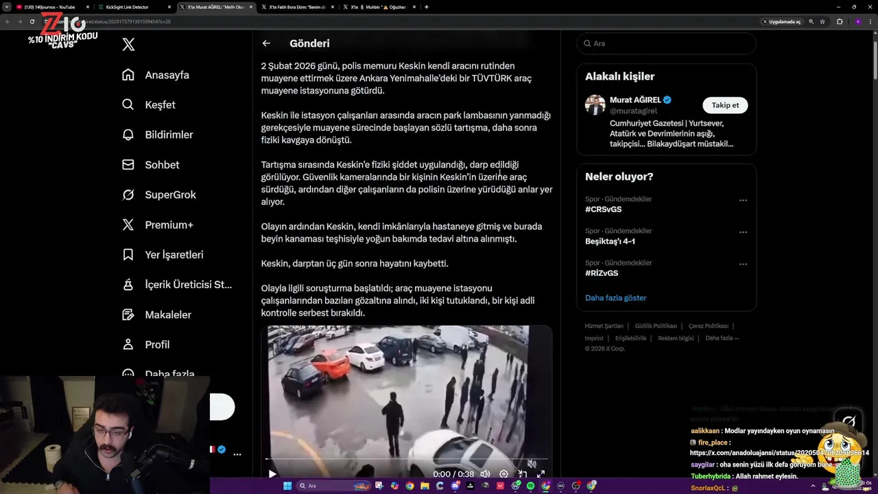Screen dimensions: 878x494
Task: Toggle the video volume speaker control
Action: [x=485, y=474]
